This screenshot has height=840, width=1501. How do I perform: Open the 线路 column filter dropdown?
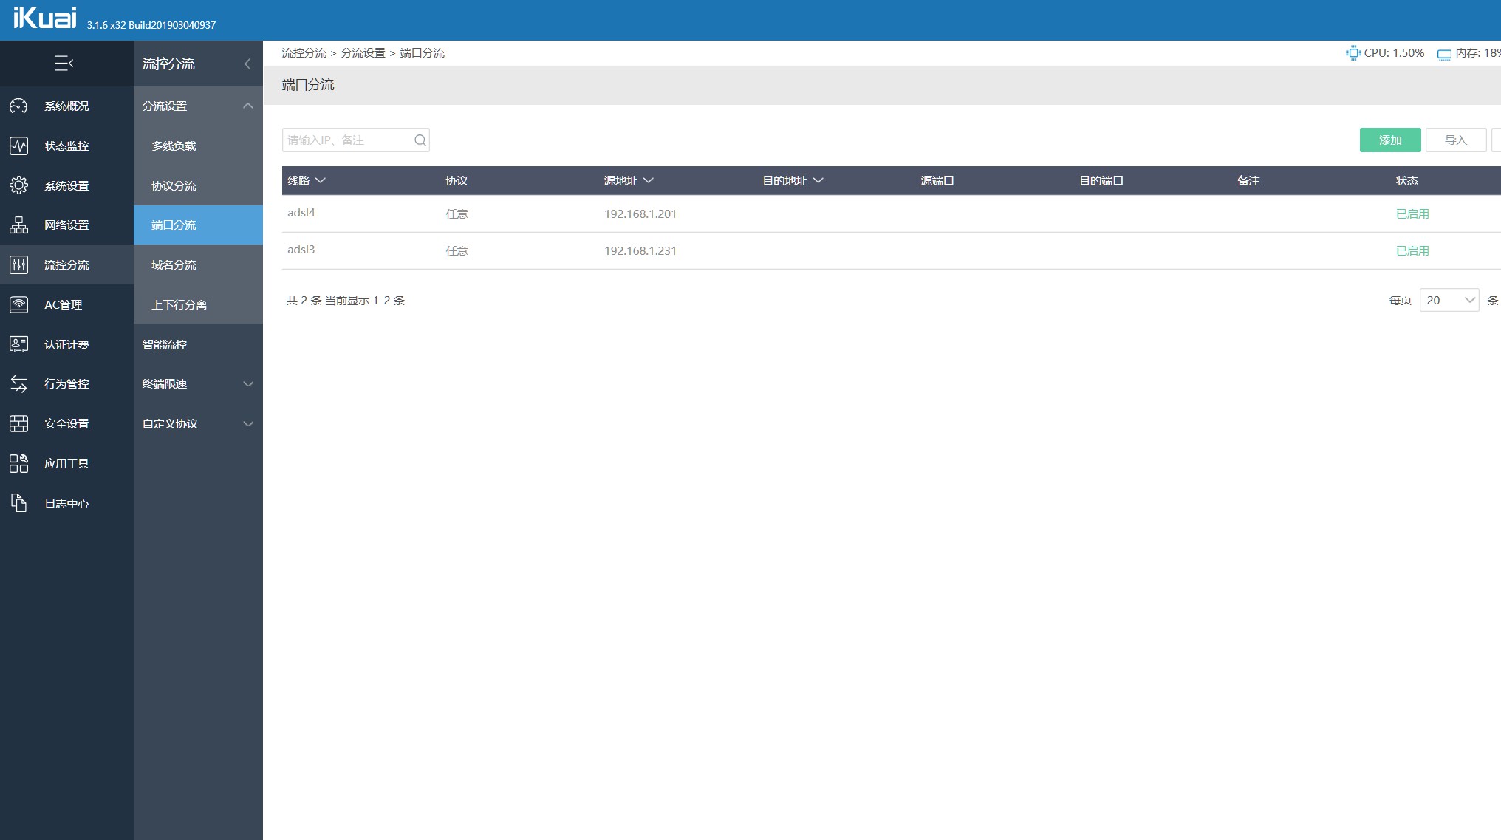click(321, 181)
